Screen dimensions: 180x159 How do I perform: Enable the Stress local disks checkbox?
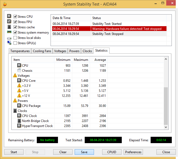pos(15,38)
